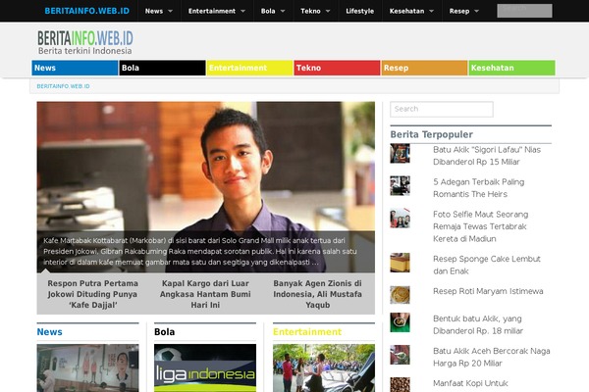Image resolution: width=589 pixels, height=392 pixels.
Task: Open thumbnail for 5 Adegan Terbaik The Heirs
Action: coord(400,185)
